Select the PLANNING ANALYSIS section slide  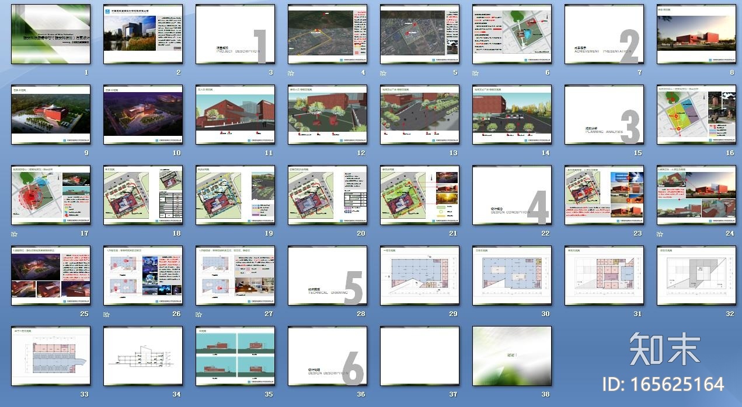click(x=604, y=114)
